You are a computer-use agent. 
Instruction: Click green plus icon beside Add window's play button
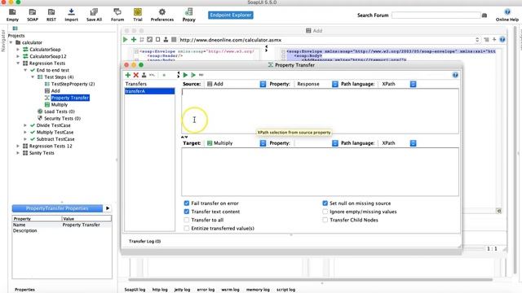[x=134, y=40]
